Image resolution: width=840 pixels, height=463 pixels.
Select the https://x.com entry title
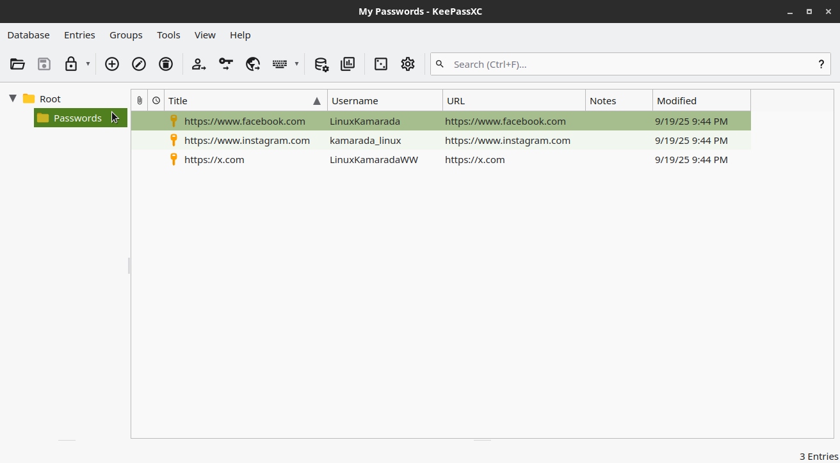(214, 159)
